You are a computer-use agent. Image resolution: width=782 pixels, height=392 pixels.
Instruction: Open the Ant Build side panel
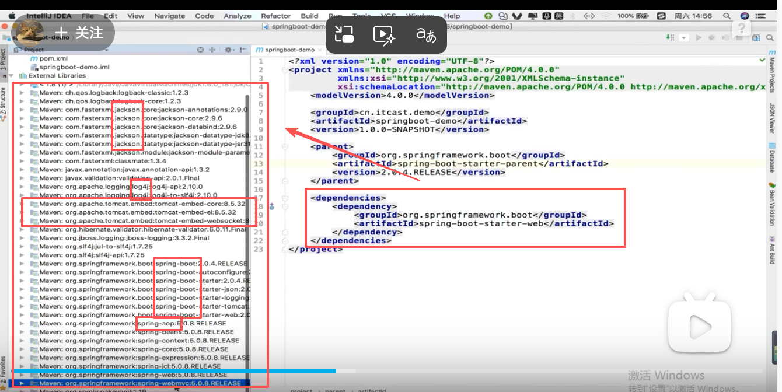tap(772, 249)
